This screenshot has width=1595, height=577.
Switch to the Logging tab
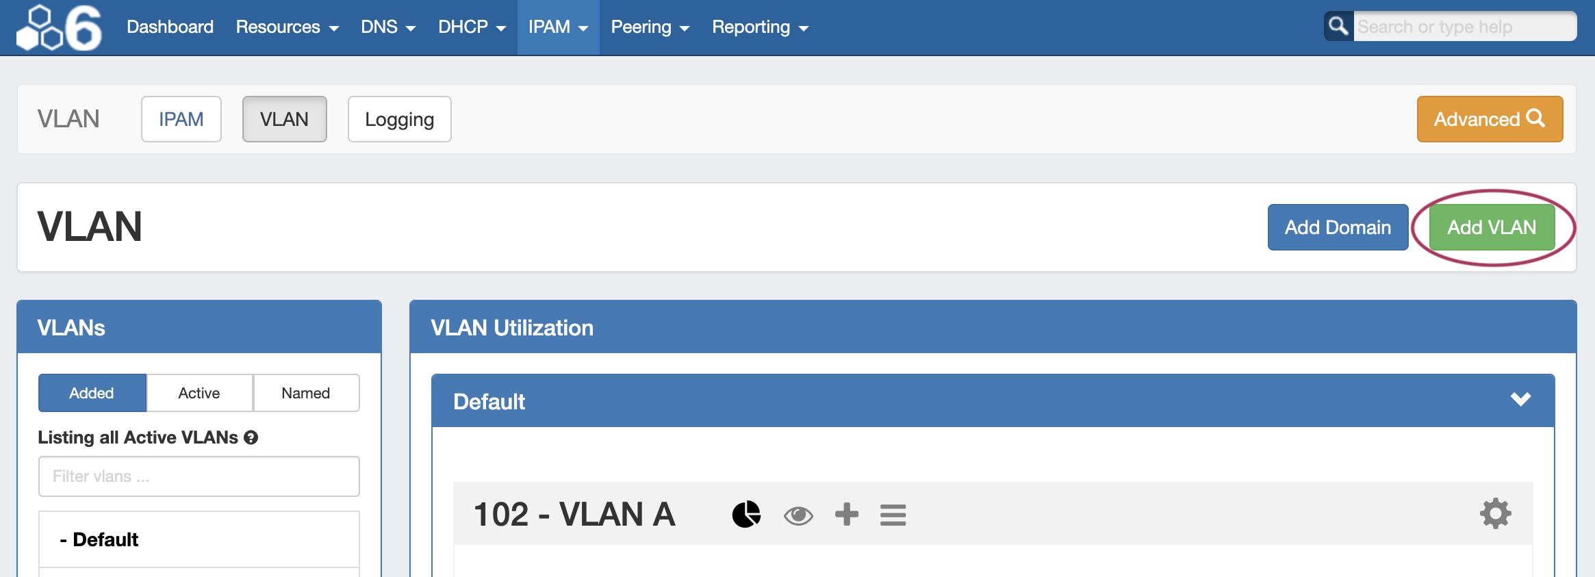click(x=399, y=119)
